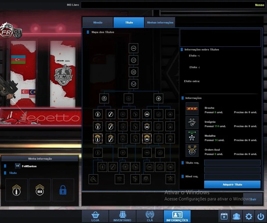Select the plain three-bullets title without chevrons
Viewport: 267px width, 223px height.
[147, 114]
